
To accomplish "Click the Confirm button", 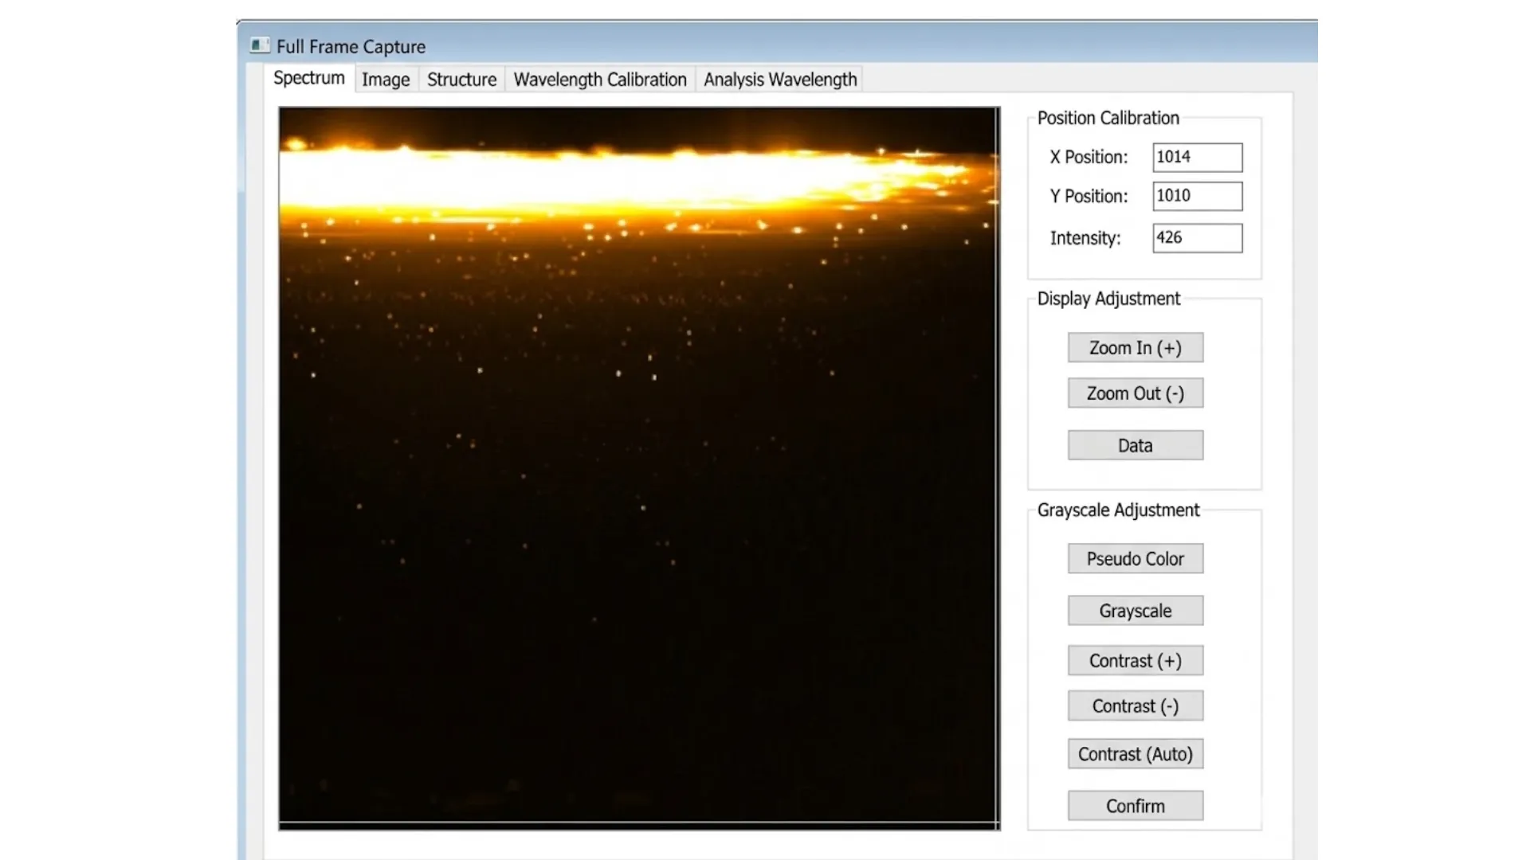I will (1136, 806).
